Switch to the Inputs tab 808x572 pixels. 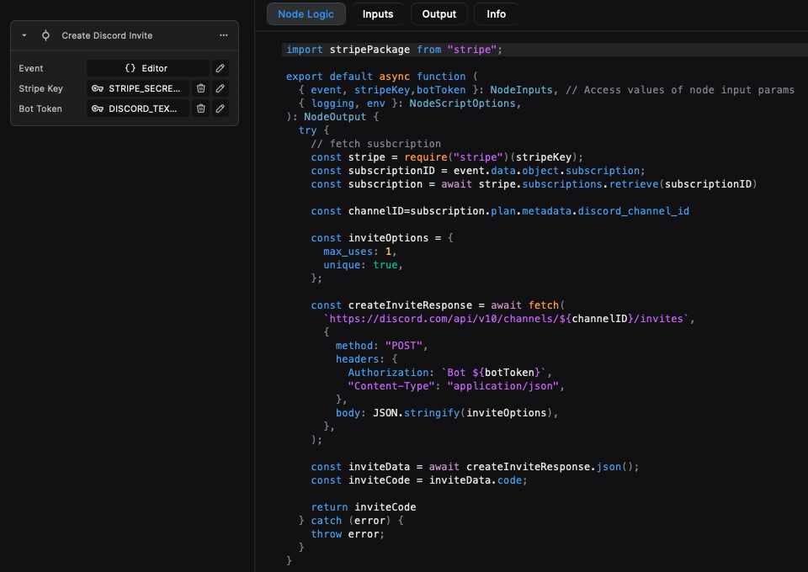(x=378, y=14)
